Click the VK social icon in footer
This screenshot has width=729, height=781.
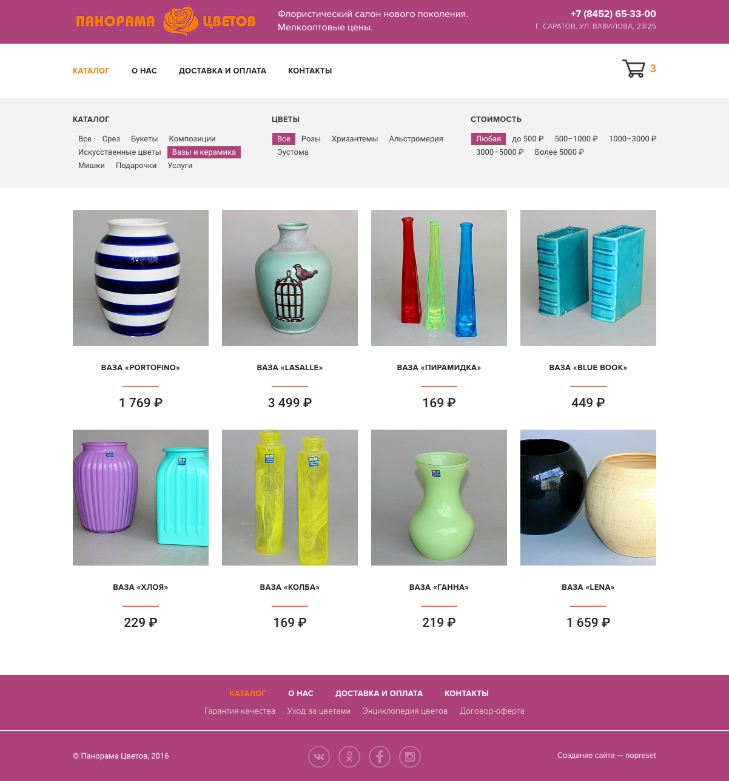tap(319, 757)
